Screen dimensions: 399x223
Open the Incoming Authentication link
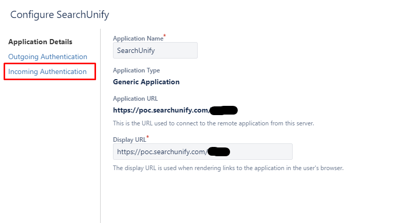47,71
